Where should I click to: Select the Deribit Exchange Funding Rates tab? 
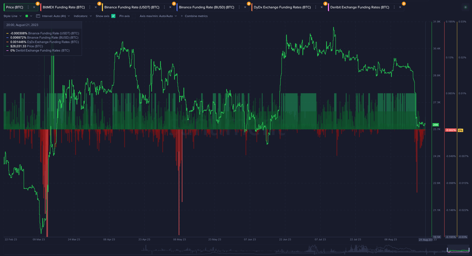click(360, 7)
